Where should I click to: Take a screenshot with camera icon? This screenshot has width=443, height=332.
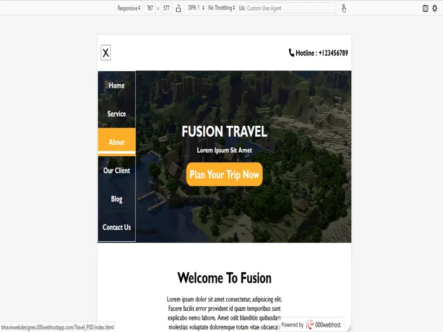pos(425,8)
